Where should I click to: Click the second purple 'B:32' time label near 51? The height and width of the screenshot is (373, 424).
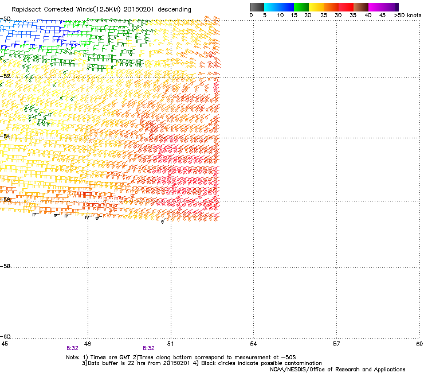pyautogui.click(x=149, y=348)
